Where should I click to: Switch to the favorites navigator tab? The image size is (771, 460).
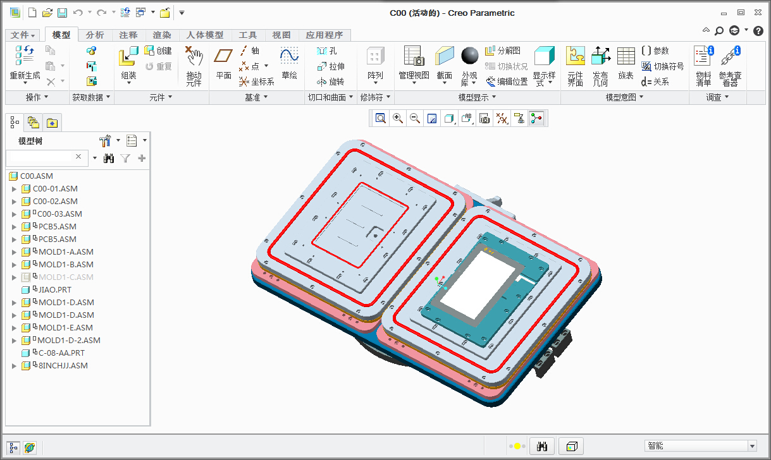[x=52, y=122]
